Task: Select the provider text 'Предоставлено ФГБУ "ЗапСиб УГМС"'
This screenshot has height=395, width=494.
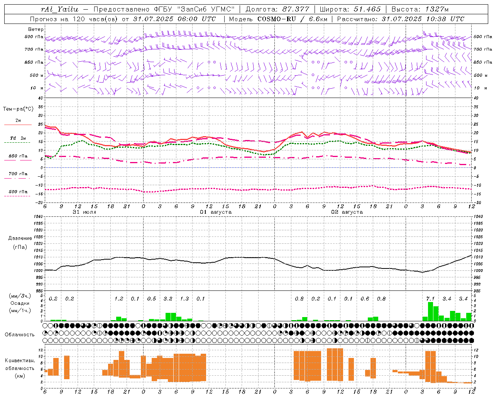Action: pyautogui.click(x=164, y=9)
